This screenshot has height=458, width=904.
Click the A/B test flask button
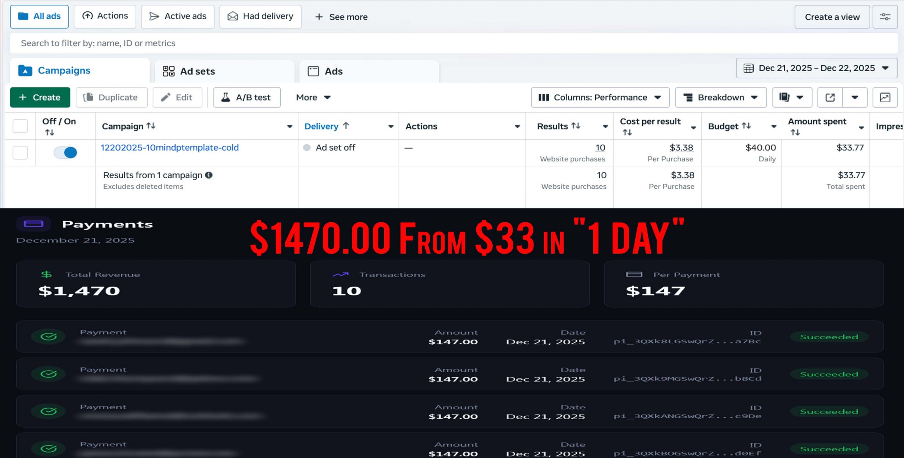coord(247,97)
